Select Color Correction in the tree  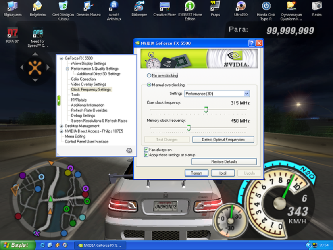pyautogui.click(x=83, y=79)
